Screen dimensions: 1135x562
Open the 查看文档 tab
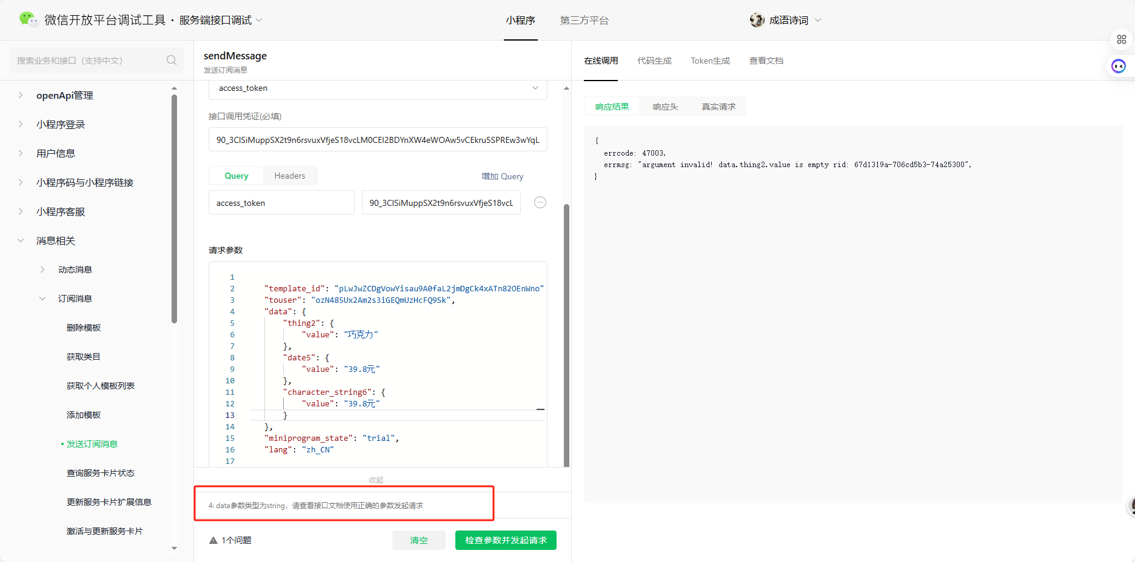[766, 61]
